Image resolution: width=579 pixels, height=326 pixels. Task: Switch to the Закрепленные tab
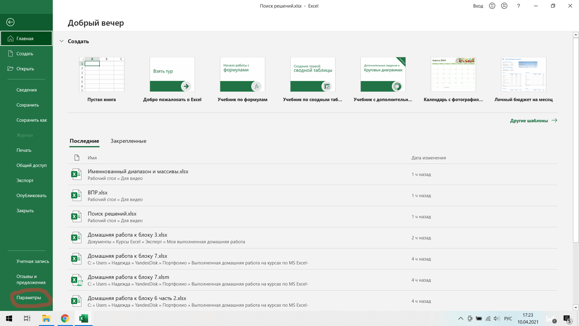point(128,141)
